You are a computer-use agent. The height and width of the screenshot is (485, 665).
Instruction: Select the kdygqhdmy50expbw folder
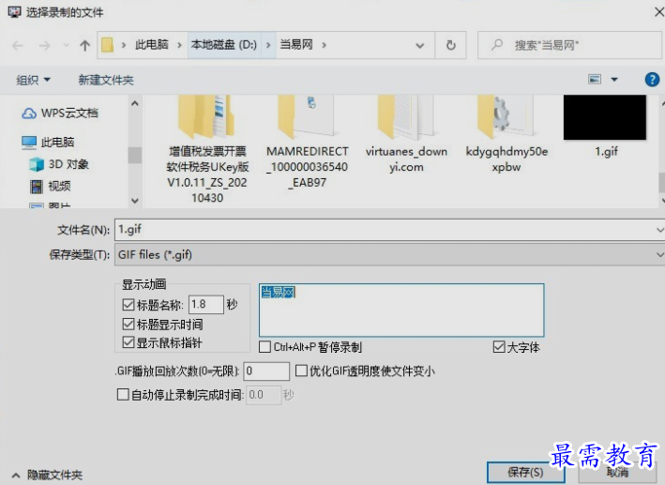click(506, 134)
